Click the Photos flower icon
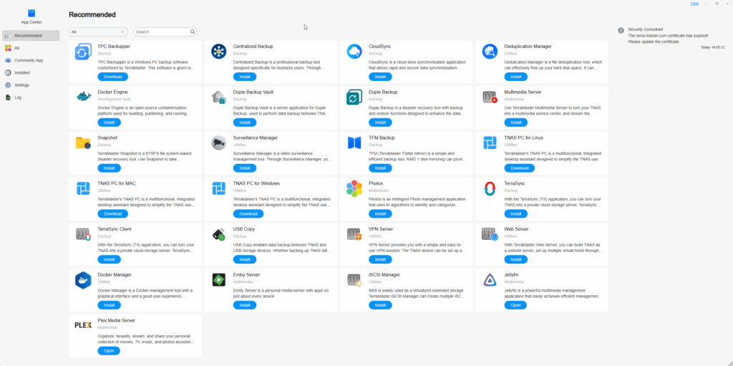Viewport: 733px width, 366px height. pyautogui.click(x=354, y=188)
